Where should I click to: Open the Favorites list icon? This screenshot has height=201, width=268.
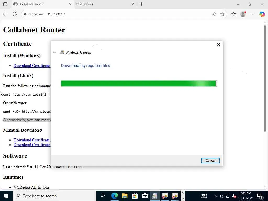[x=233, y=14]
